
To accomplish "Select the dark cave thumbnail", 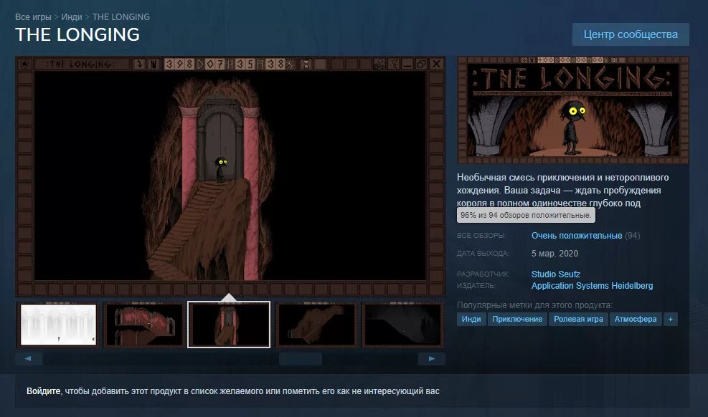I will point(402,325).
